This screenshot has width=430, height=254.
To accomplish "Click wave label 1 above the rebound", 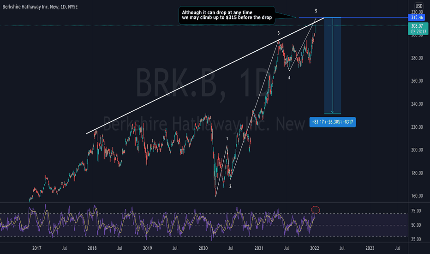I will tap(227, 139).
